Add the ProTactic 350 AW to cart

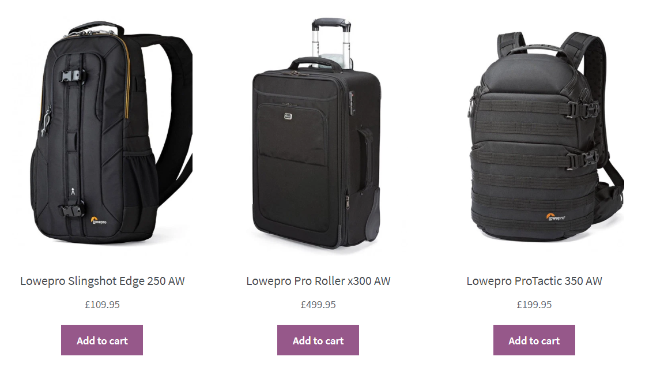click(534, 340)
